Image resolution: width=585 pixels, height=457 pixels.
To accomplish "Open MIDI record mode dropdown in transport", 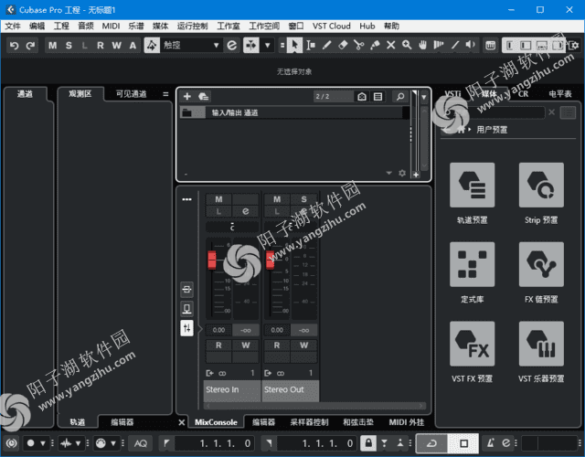I will [x=113, y=442].
